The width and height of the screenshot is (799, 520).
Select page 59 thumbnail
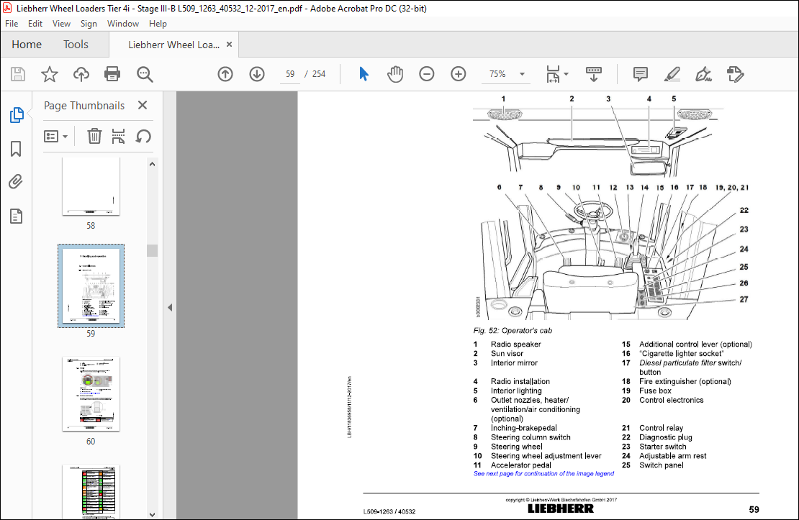[x=91, y=286]
